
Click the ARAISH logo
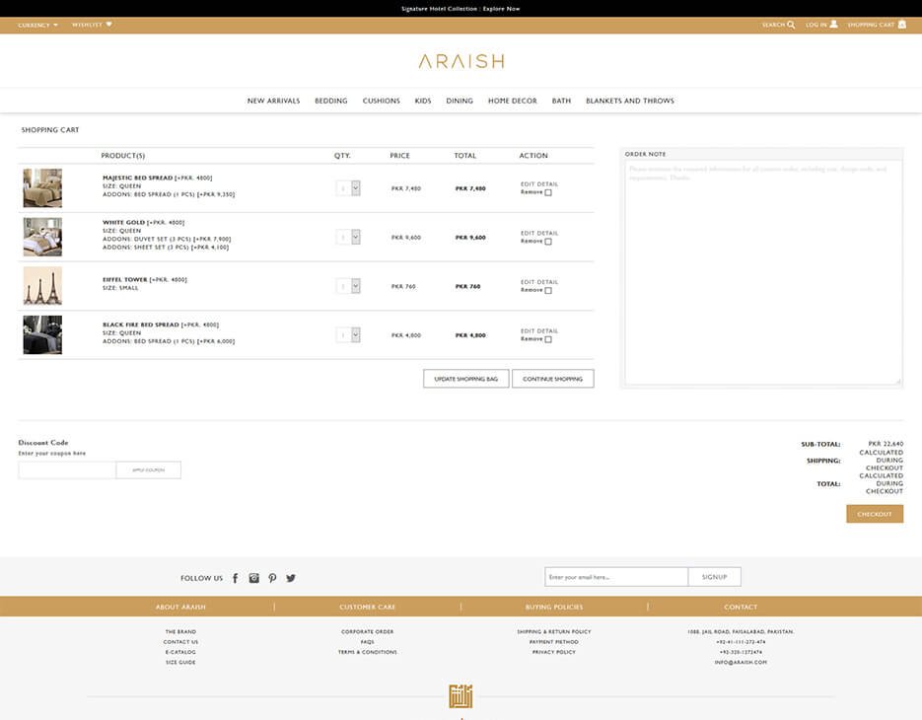click(x=461, y=61)
